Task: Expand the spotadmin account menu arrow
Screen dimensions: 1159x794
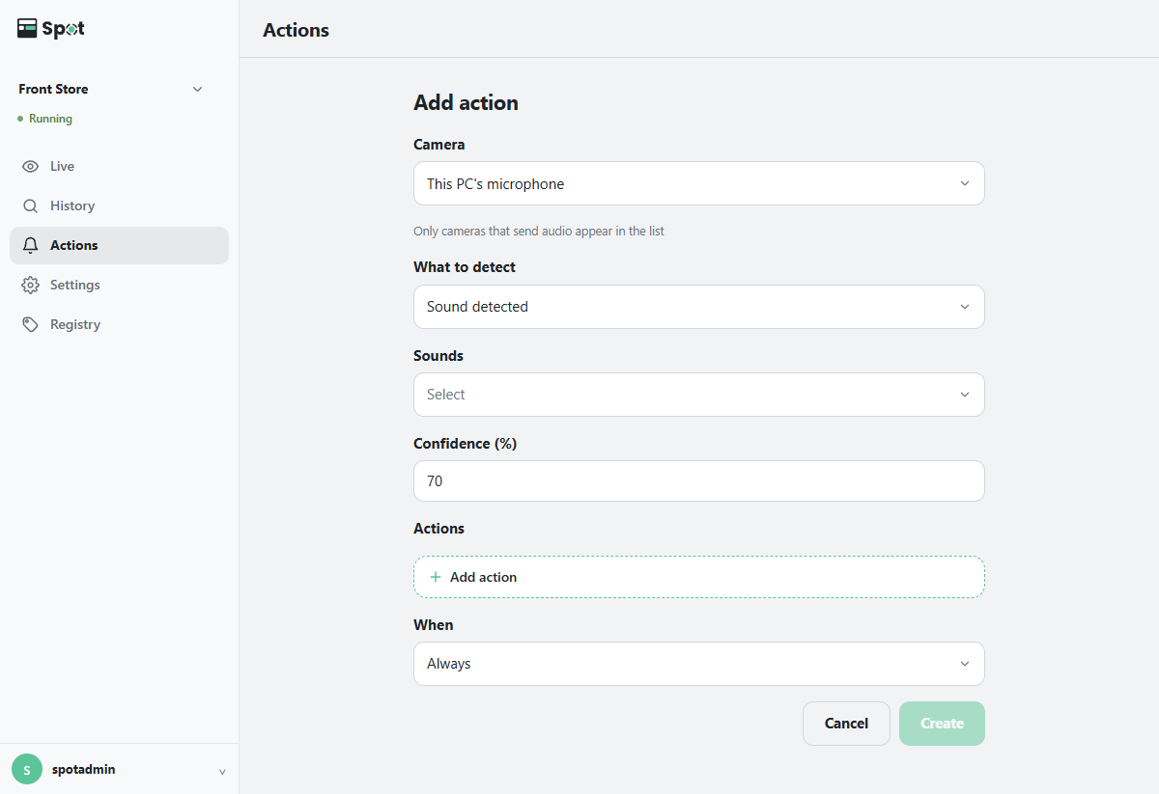Action: point(222,771)
